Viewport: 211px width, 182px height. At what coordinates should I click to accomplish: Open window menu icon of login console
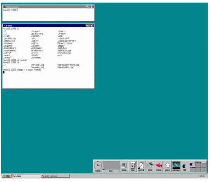[5, 6]
